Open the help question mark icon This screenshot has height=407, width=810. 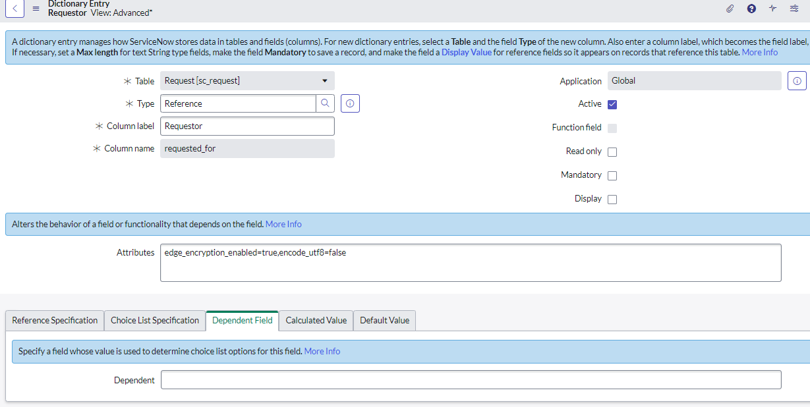(x=751, y=9)
